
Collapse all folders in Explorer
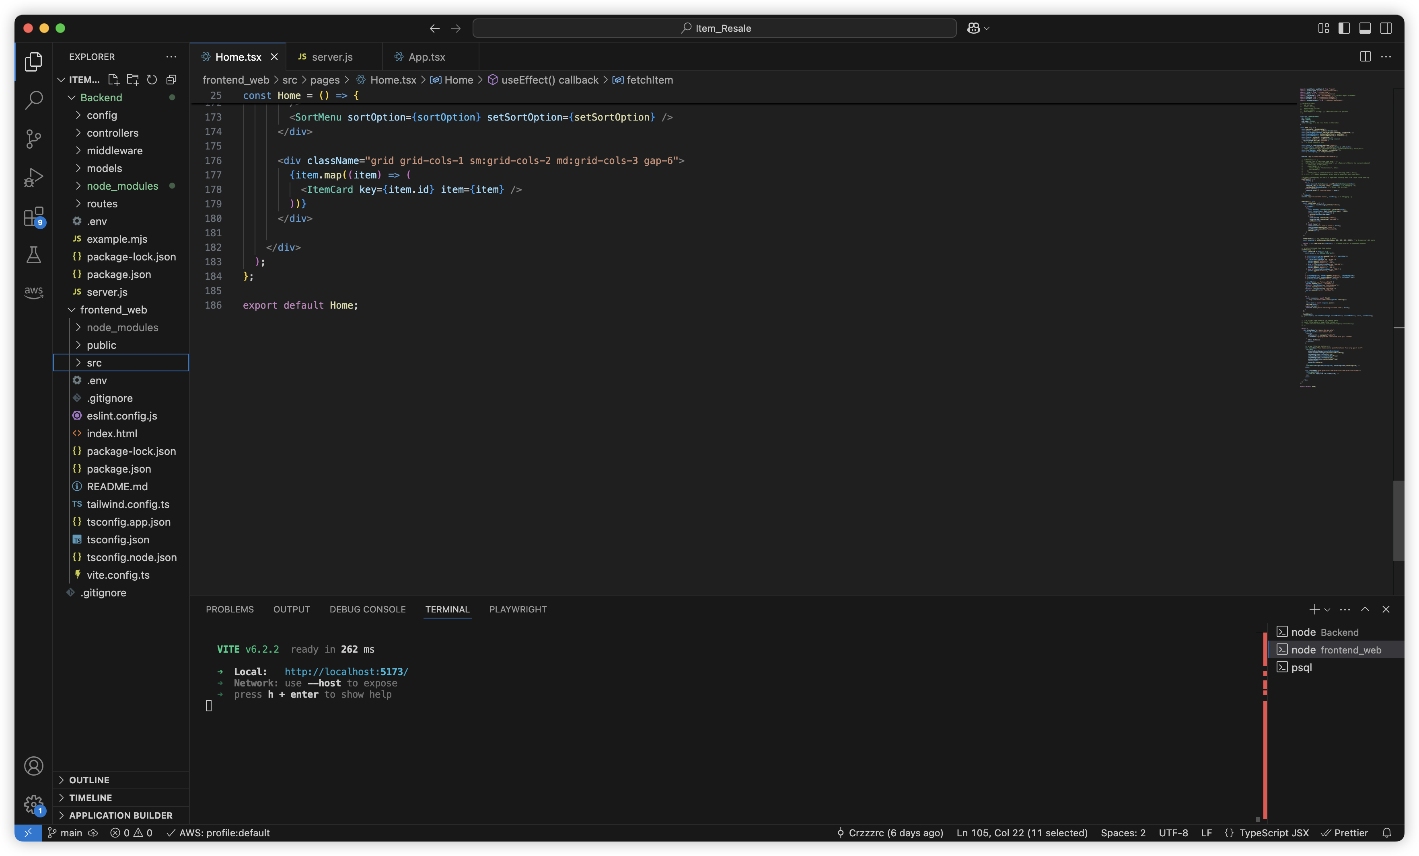click(171, 80)
